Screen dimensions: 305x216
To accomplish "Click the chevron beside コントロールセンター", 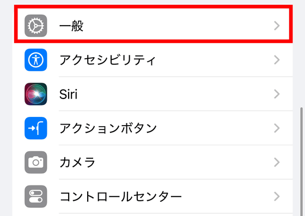I will (x=277, y=196).
